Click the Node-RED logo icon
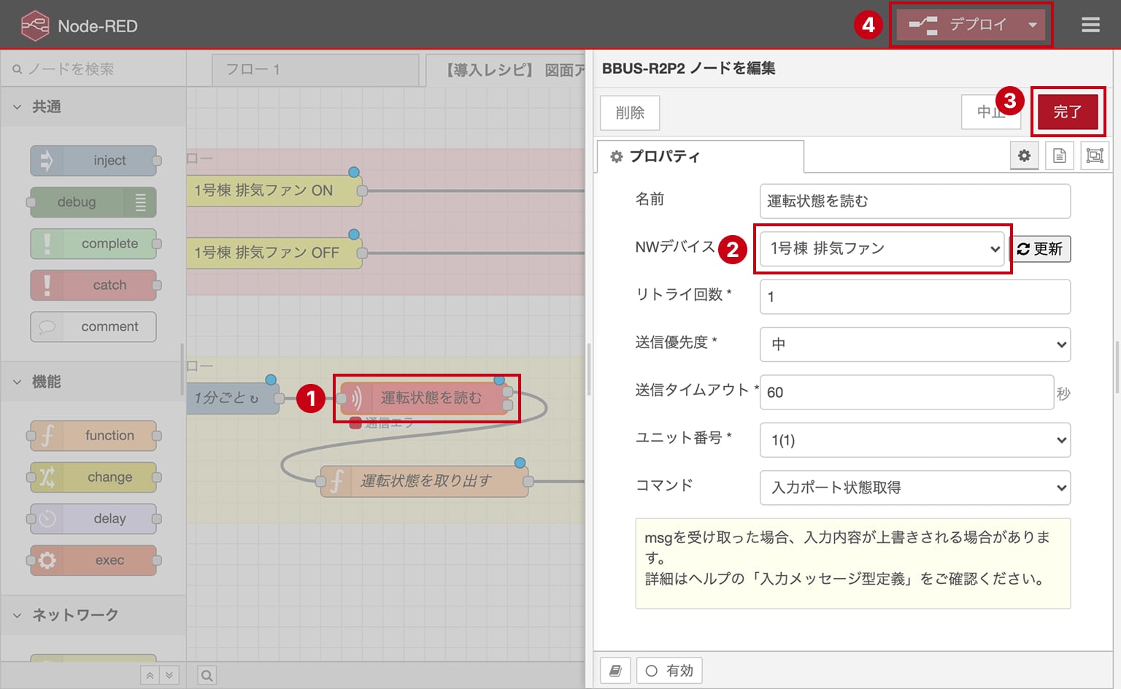The image size is (1121, 689). click(x=35, y=26)
